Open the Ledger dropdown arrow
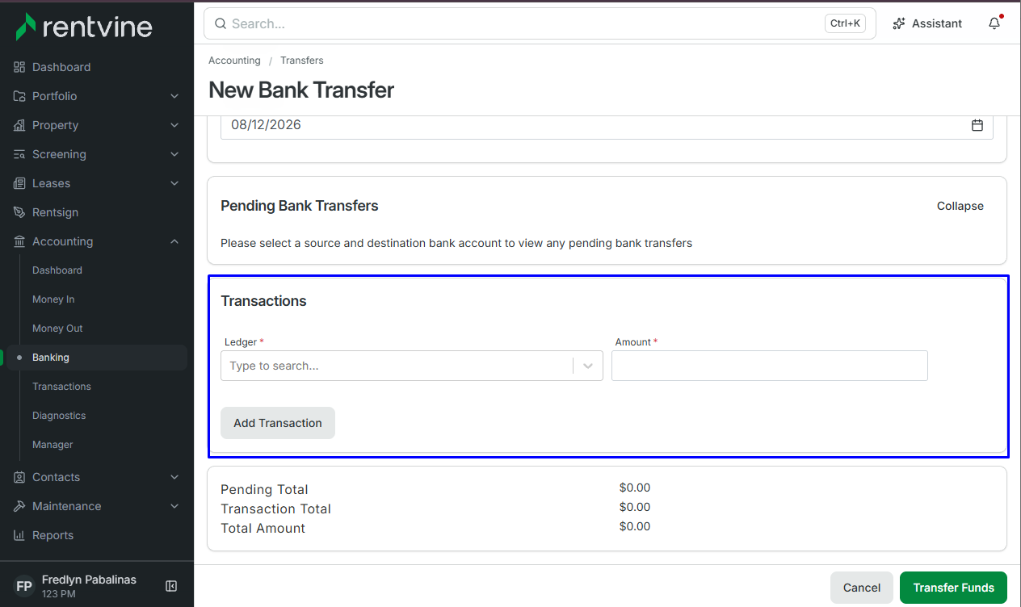This screenshot has width=1021, height=607. (x=588, y=366)
